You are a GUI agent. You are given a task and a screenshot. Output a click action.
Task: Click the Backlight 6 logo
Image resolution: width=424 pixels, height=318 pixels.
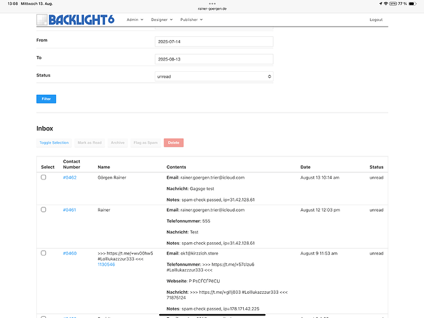tap(76, 20)
